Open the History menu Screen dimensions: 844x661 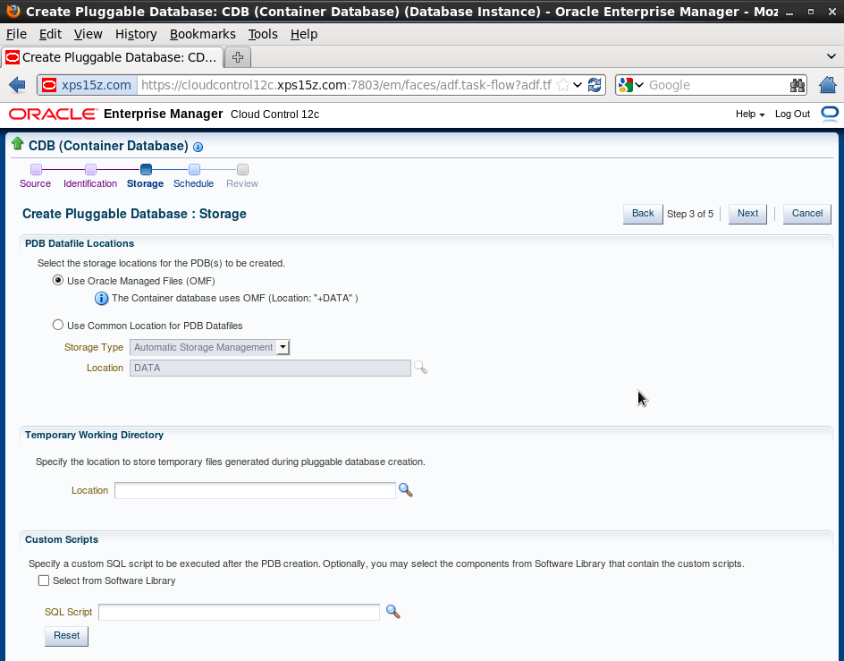(x=136, y=34)
